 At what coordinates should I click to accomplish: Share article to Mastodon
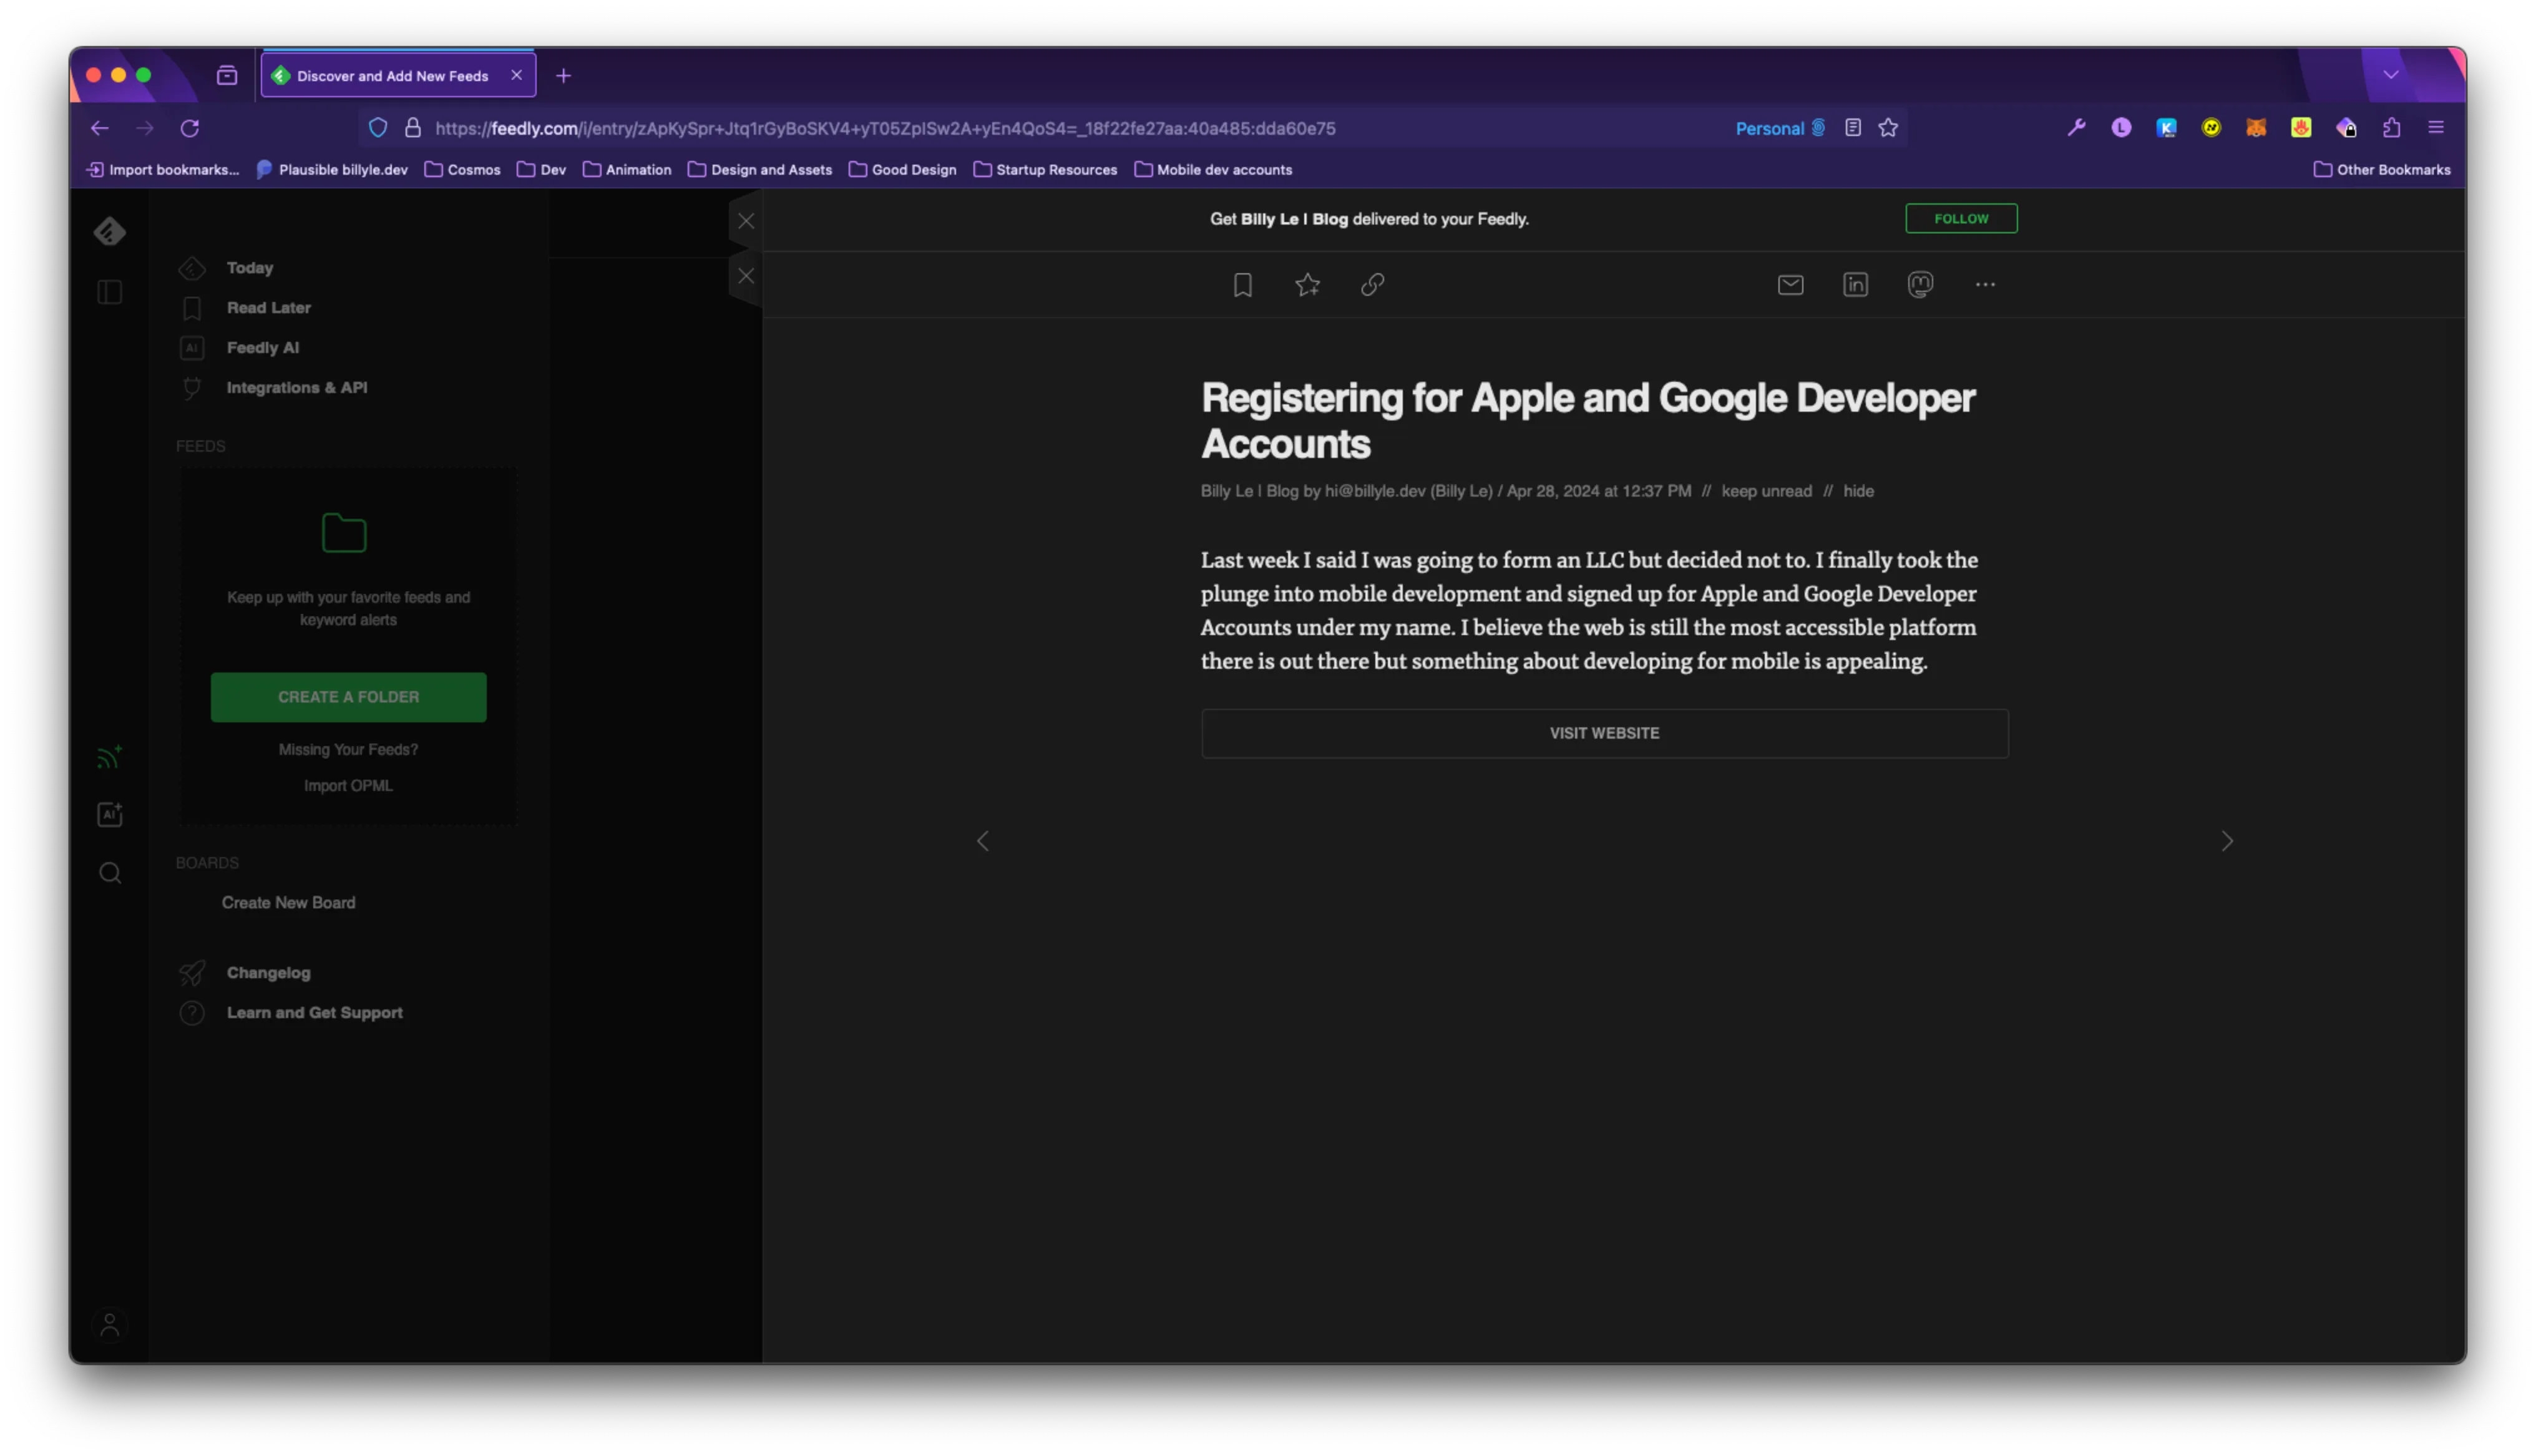point(1921,285)
